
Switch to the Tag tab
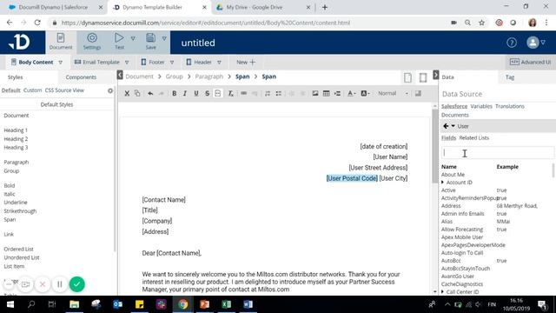(x=510, y=77)
